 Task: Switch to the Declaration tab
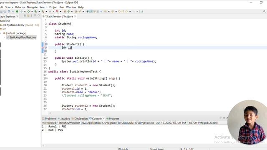point(80,118)
